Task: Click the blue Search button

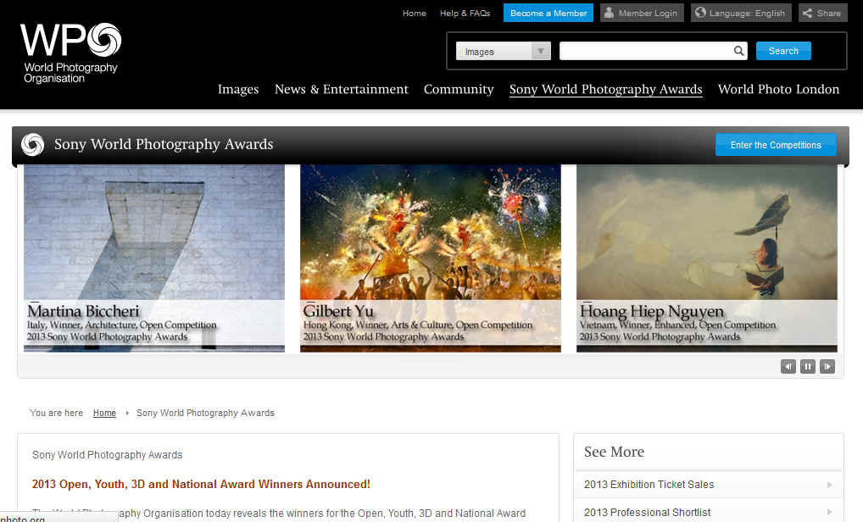Action: coord(783,51)
